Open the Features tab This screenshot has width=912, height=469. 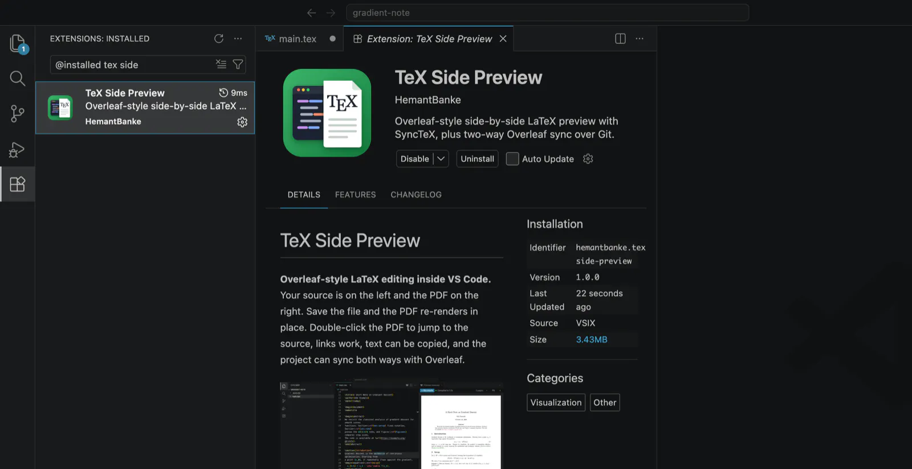(356, 195)
